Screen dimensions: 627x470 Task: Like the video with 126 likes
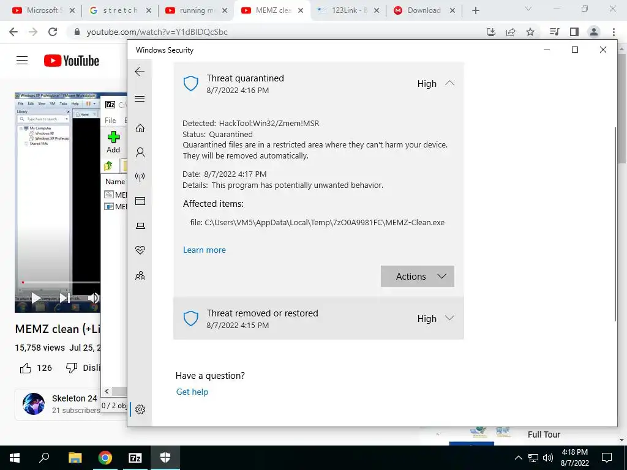36,368
